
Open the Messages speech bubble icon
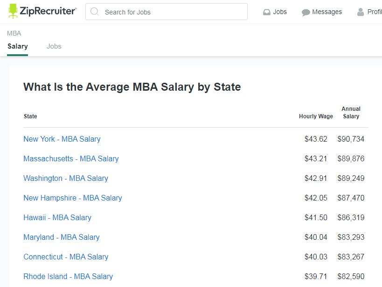pyautogui.click(x=306, y=12)
